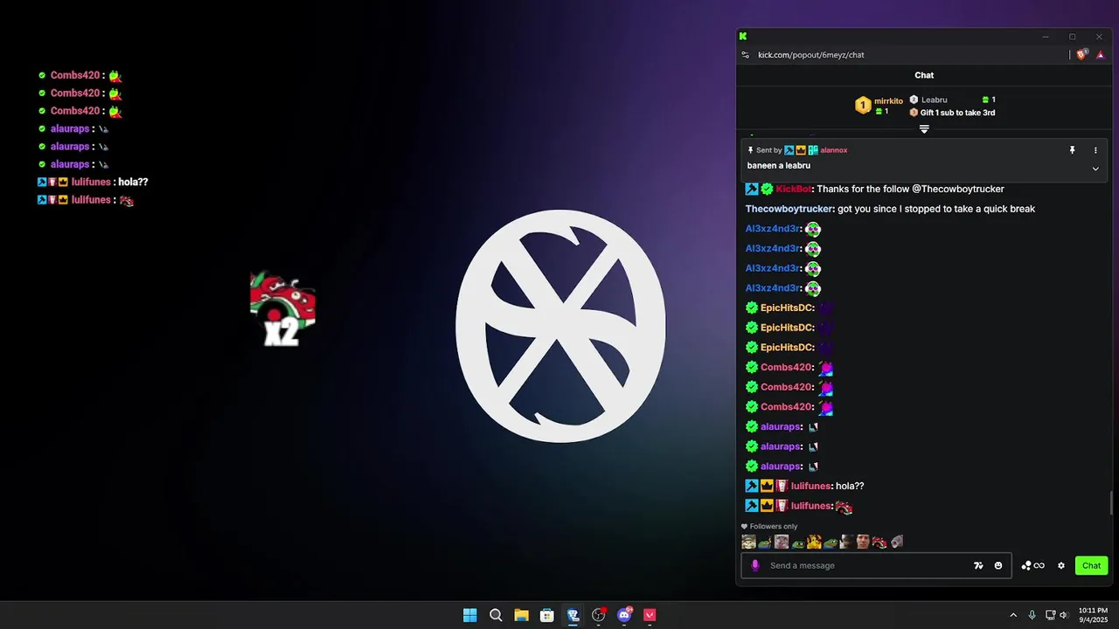This screenshot has width=1119, height=629.
Task: Click the kick.com/popout/6meyz/chat address
Action: (811, 55)
